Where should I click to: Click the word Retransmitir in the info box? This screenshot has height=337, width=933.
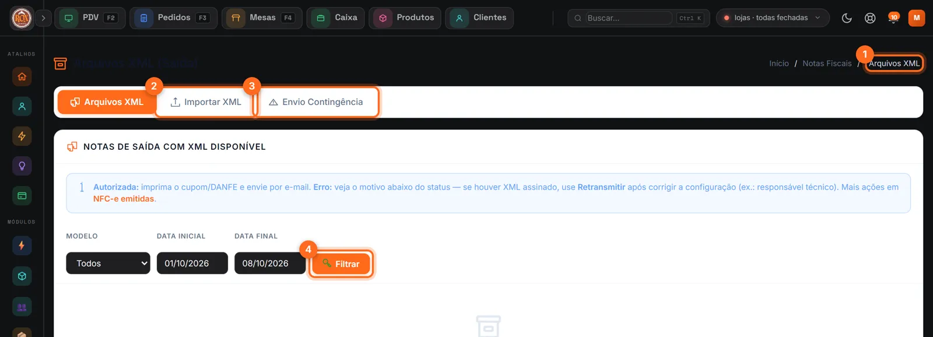tap(601, 187)
